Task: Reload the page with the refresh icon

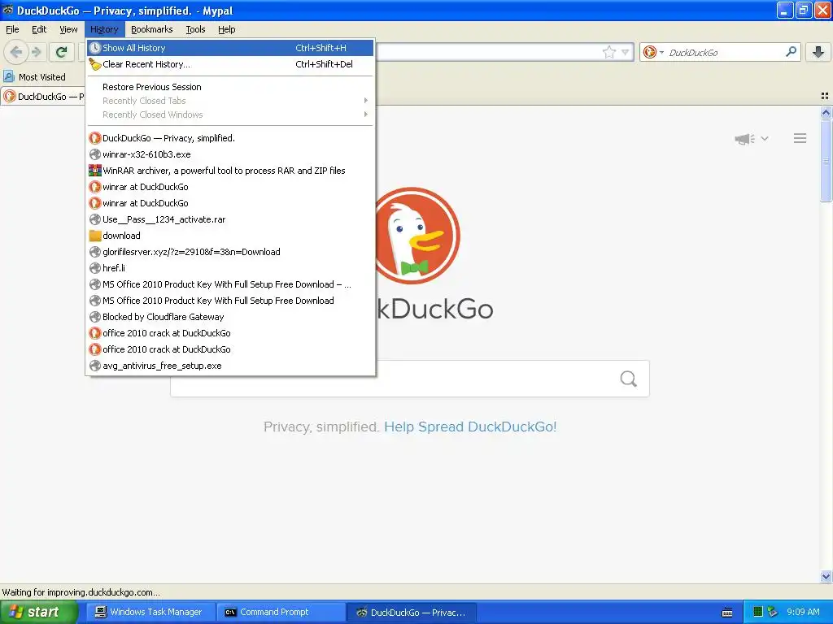Action: point(62,52)
